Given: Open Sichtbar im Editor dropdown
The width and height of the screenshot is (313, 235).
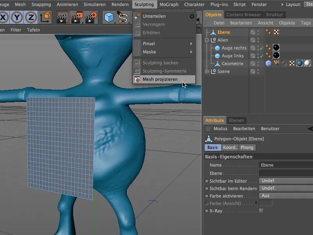Looking at the screenshot, I should pos(286,181).
